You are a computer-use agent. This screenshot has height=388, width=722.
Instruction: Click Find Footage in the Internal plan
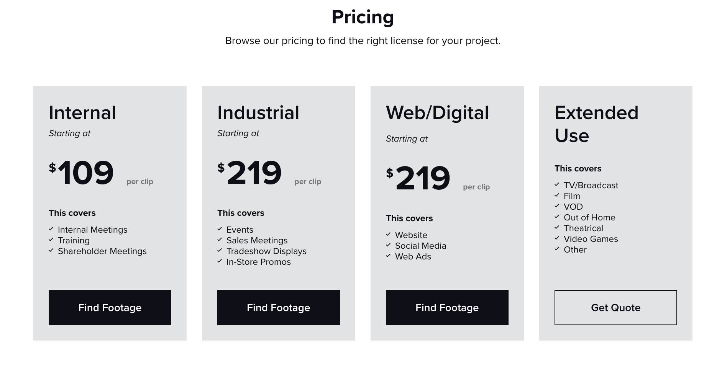[110, 308]
